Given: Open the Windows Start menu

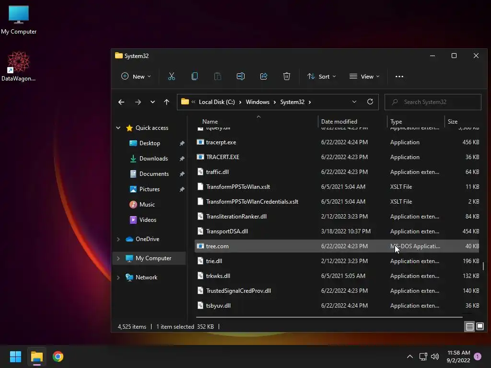Looking at the screenshot, I should [15, 356].
